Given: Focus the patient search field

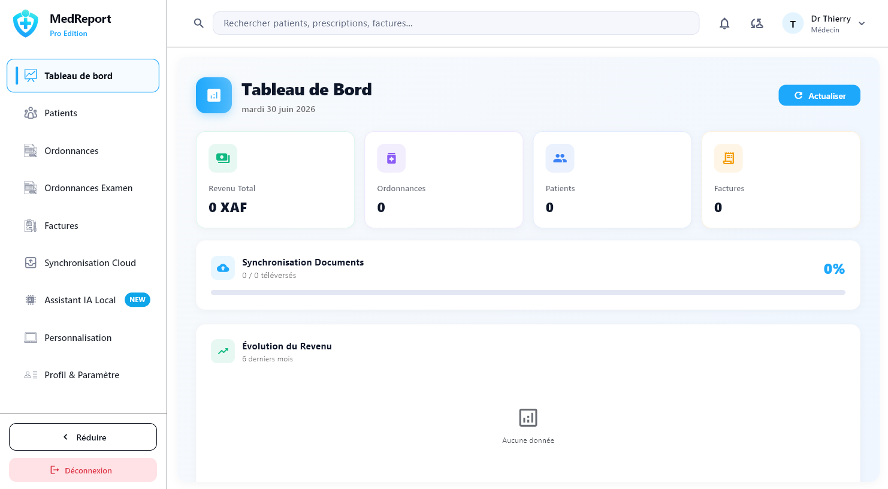Looking at the screenshot, I should point(456,23).
